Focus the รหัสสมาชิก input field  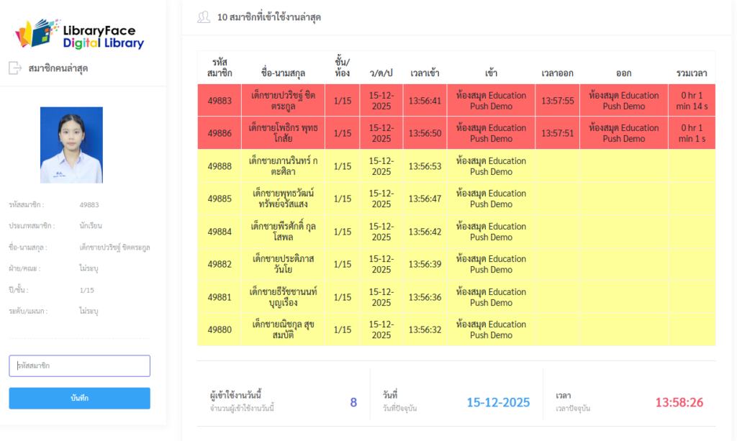click(x=79, y=366)
